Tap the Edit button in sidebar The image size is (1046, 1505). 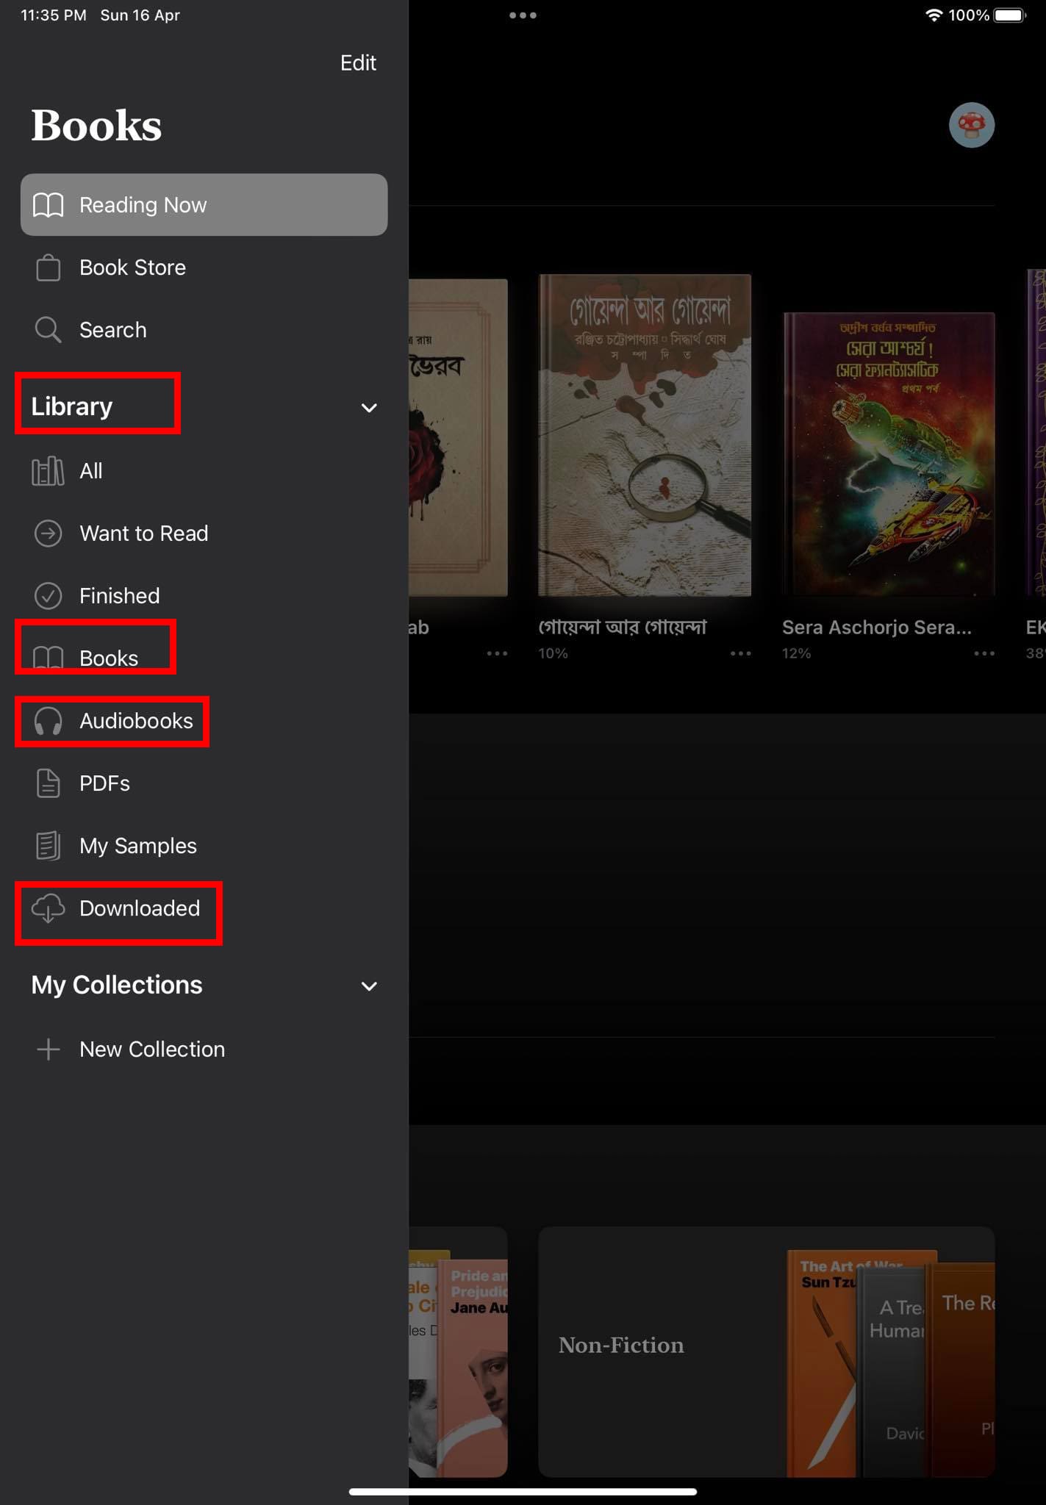click(358, 63)
